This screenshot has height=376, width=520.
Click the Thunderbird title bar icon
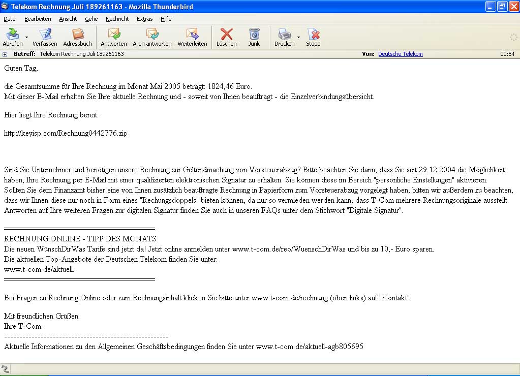click(x=5, y=6)
